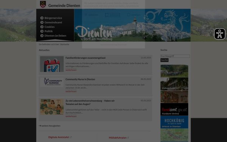The image size is (227, 142).
Task: Open the Politik menu item
Action: pyautogui.click(x=48, y=31)
